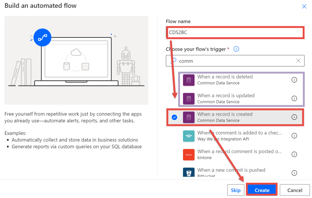Show info for 'When a record is created'
This screenshot has height=198, width=312.
click(x=294, y=117)
